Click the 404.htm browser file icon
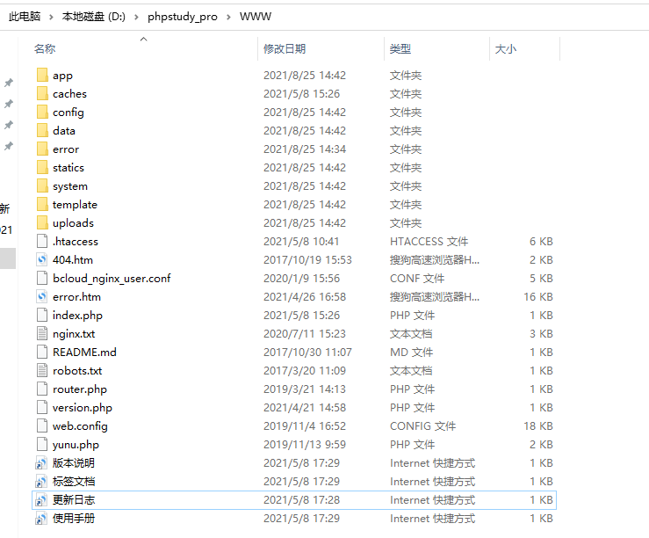Image resolution: width=649 pixels, height=538 pixels. [x=42, y=260]
